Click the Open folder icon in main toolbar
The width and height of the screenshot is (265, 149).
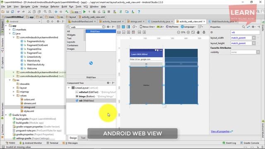(x=3, y=12)
